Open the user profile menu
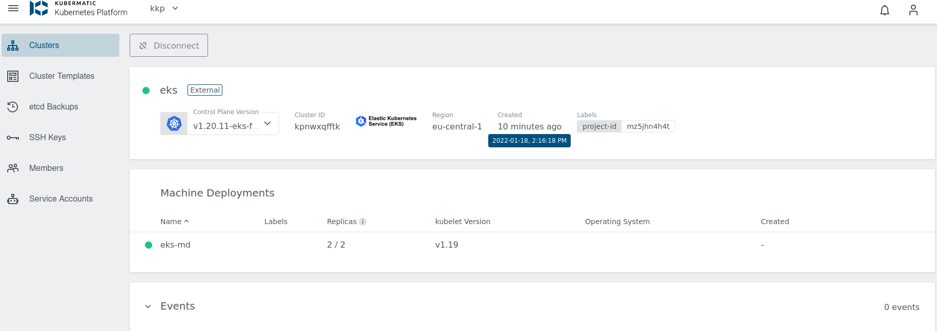The image size is (937, 331). [913, 10]
